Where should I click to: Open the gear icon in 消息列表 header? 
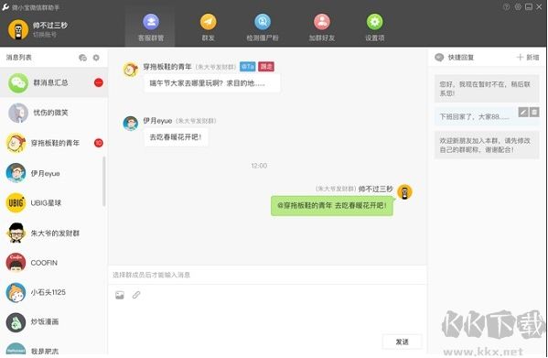96,58
